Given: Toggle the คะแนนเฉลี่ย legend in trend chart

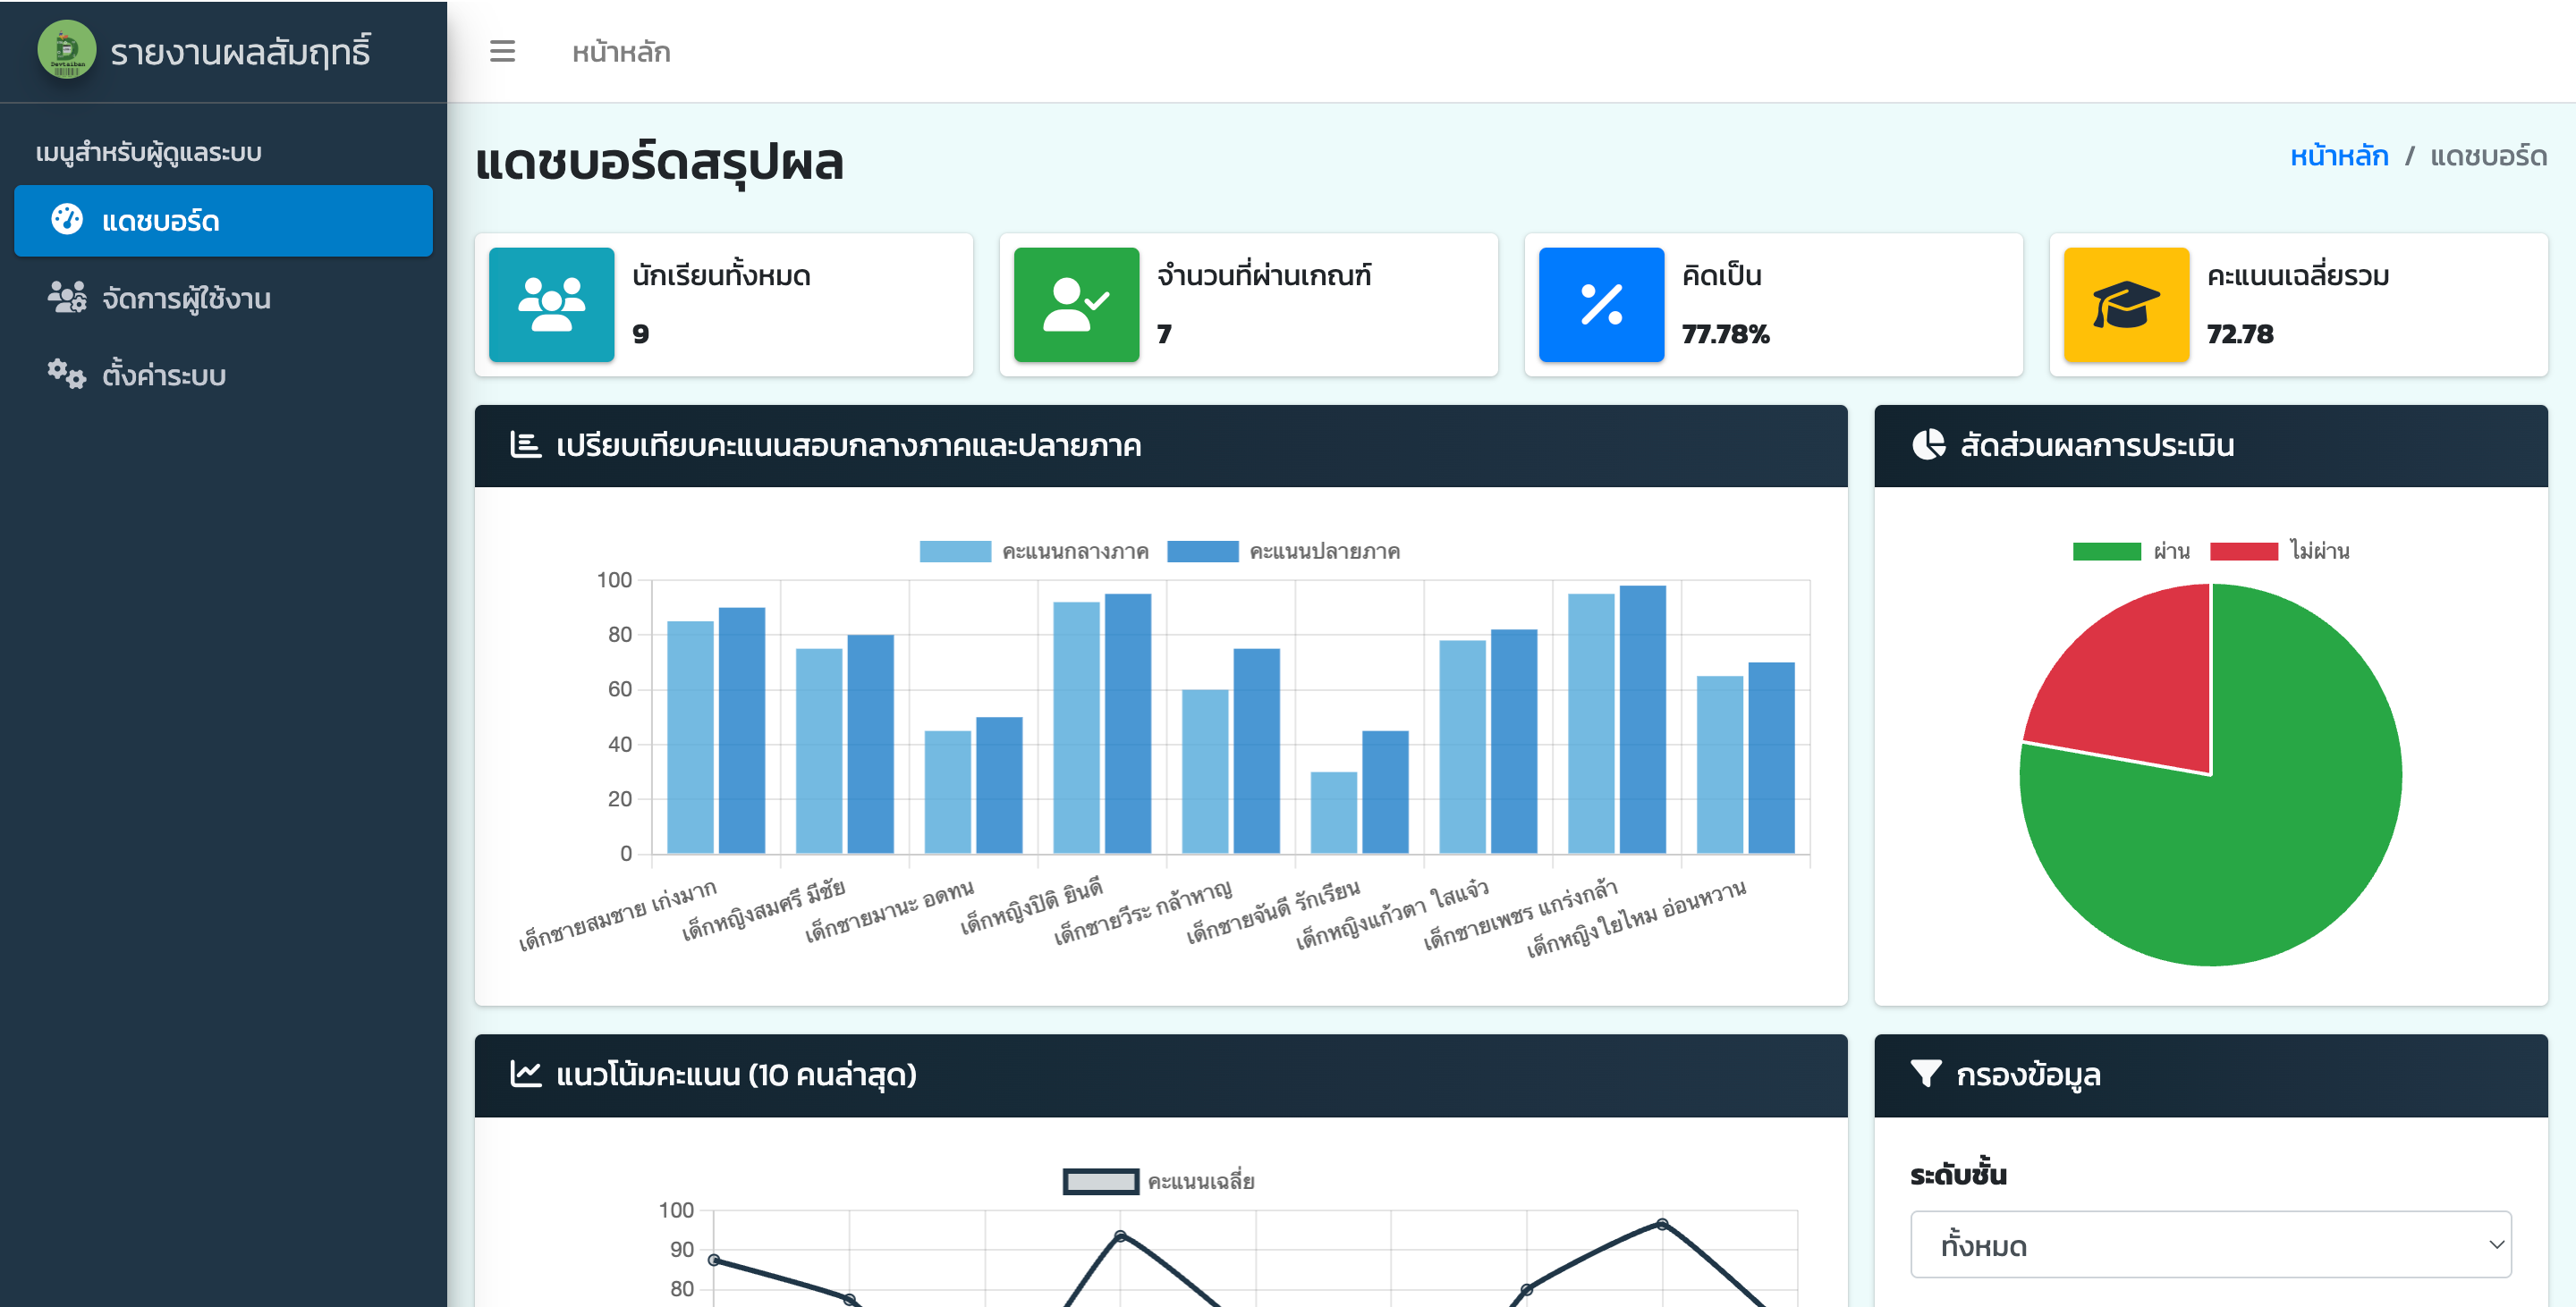Looking at the screenshot, I should (x=1150, y=1180).
